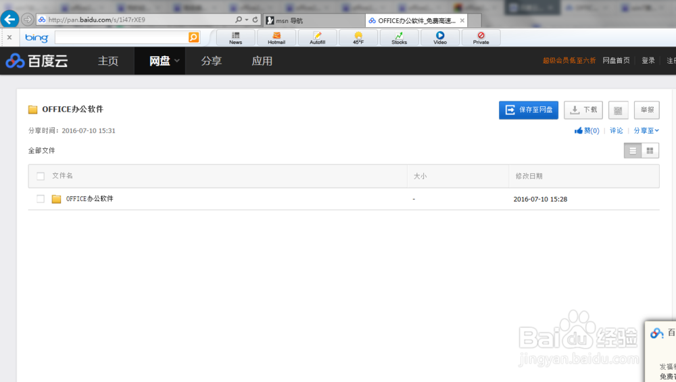
Task: Click the 下载 button
Action: (583, 110)
